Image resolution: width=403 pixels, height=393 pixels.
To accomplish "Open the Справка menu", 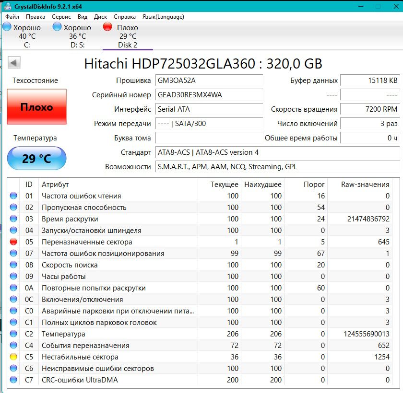I will pos(125,17).
